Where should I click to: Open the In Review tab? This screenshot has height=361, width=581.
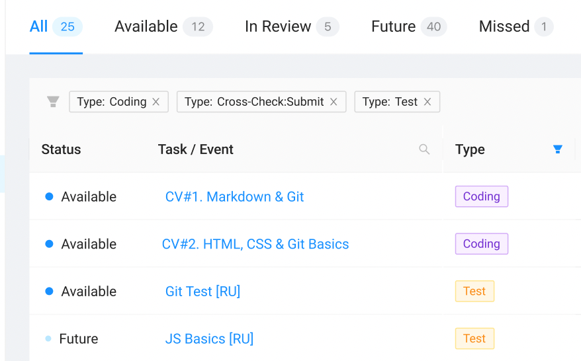click(x=292, y=26)
